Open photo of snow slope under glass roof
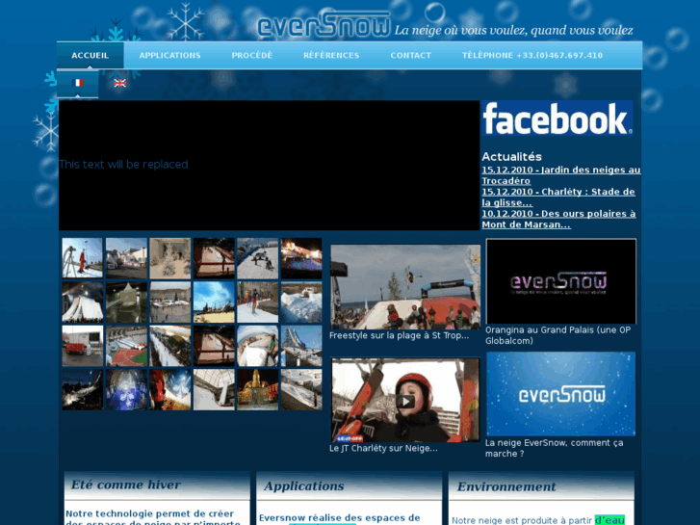700x525 pixels. (x=214, y=389)
